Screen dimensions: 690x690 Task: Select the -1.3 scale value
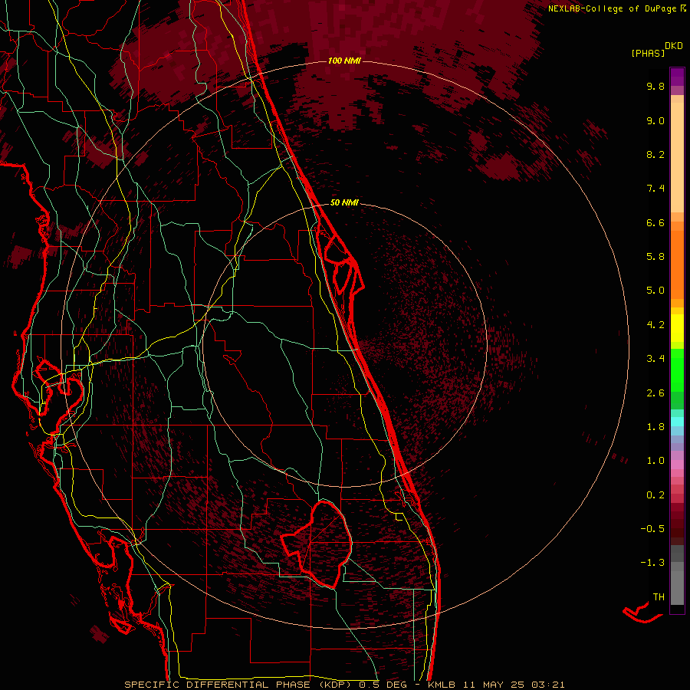[652, 563]
